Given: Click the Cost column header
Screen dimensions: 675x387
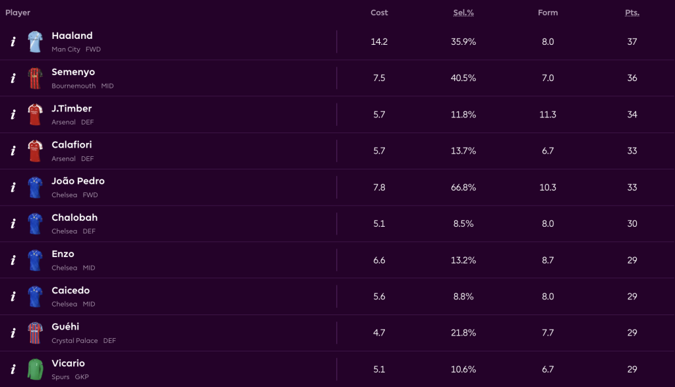Looking at the screenshot, I should pos(379,13).
